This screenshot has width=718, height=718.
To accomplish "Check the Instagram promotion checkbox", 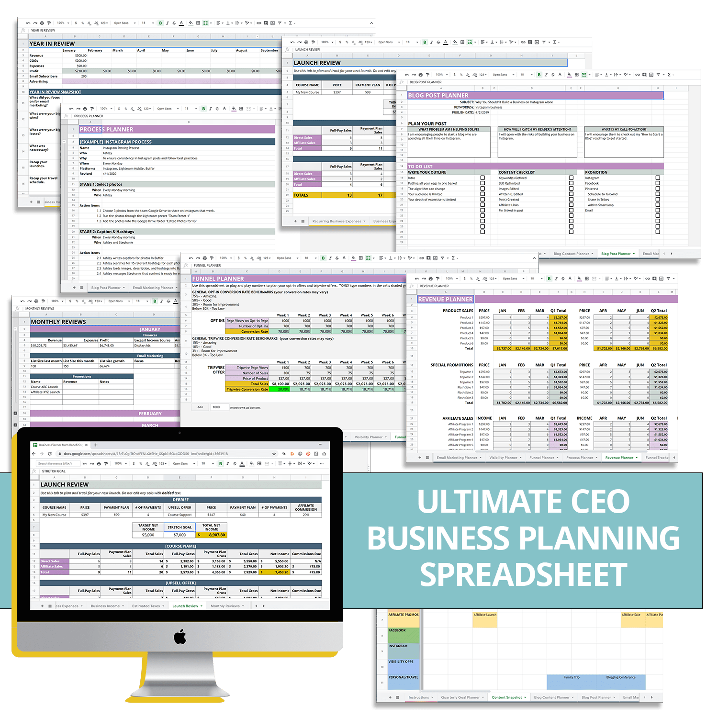I will click(x=658, y=178).
